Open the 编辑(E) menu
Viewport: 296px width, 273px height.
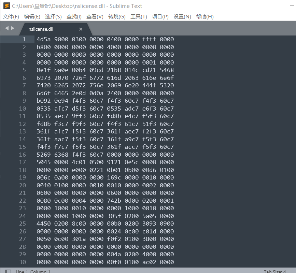[32, 17]
